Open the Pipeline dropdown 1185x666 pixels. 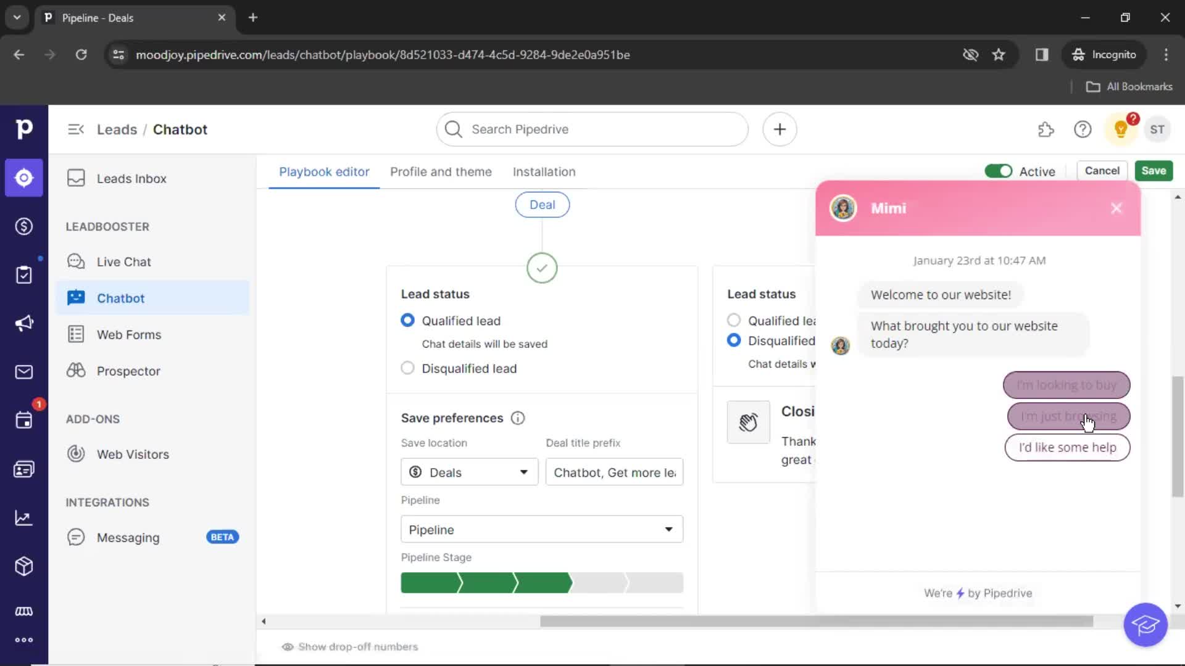[542, 529]
